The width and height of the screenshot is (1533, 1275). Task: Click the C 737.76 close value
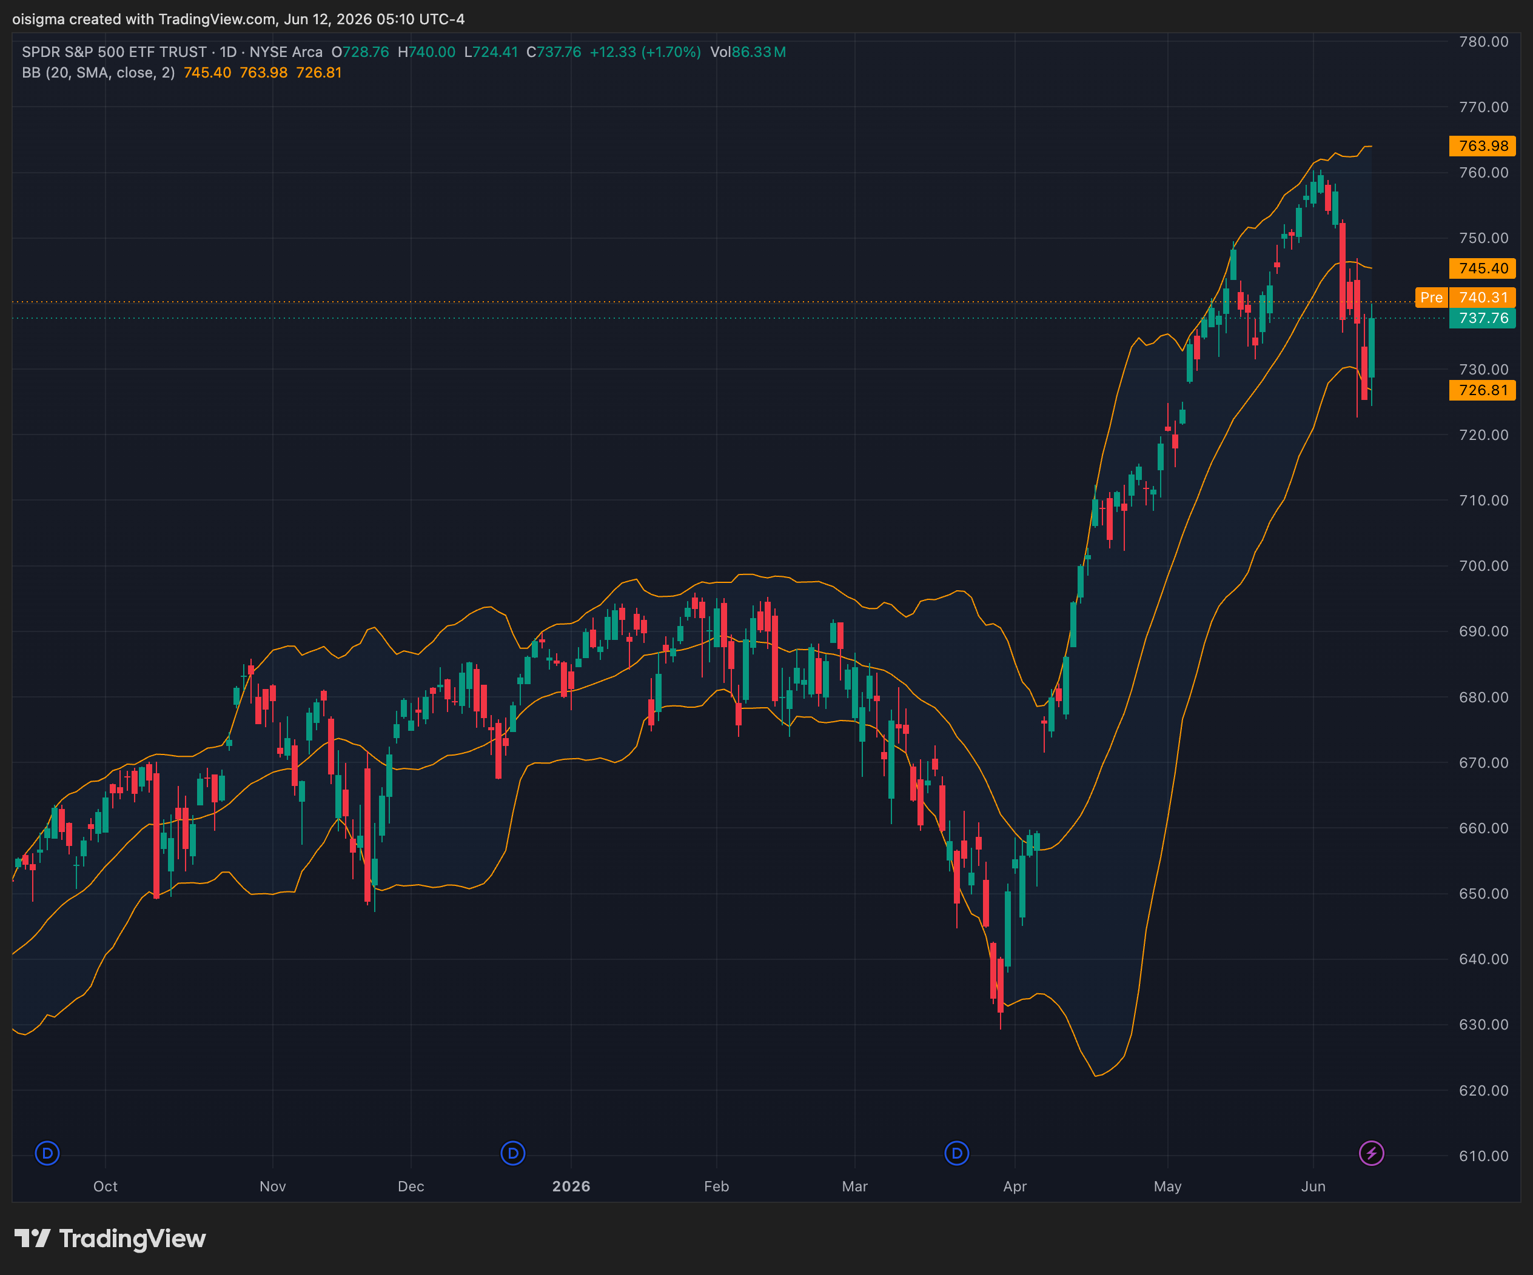tap(554, 52)
